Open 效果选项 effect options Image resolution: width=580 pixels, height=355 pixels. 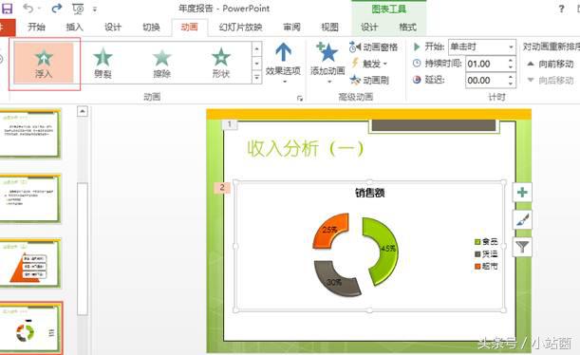click(283, 62)
